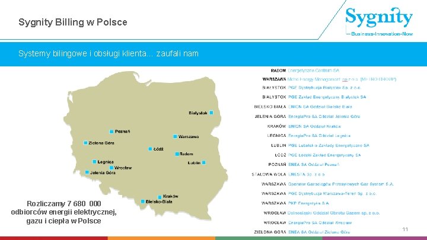Click the slide page number 11
427x240 pixels.
tap(405, 229)
